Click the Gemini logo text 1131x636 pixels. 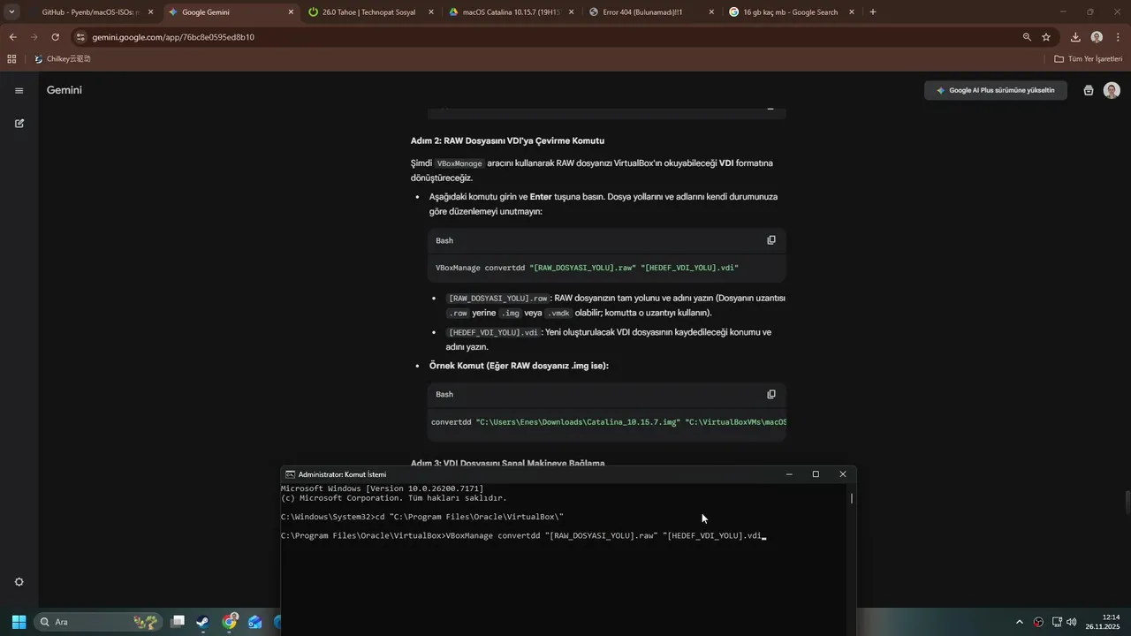(x=65, y=90)
